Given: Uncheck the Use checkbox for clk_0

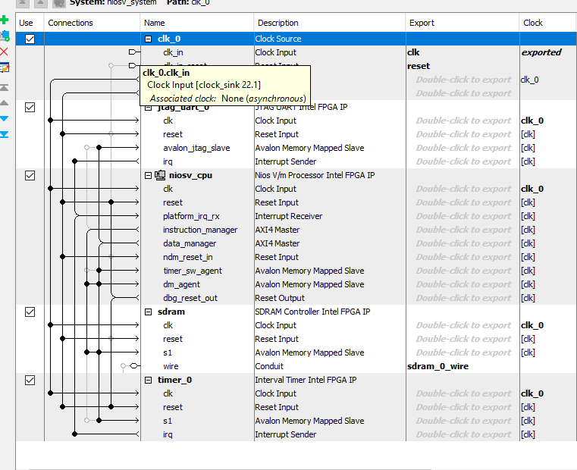Looking at the screenshot, I should tap(30, 39).
